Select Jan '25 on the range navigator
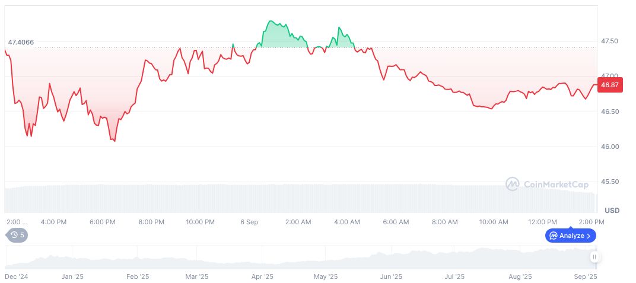 72,276
